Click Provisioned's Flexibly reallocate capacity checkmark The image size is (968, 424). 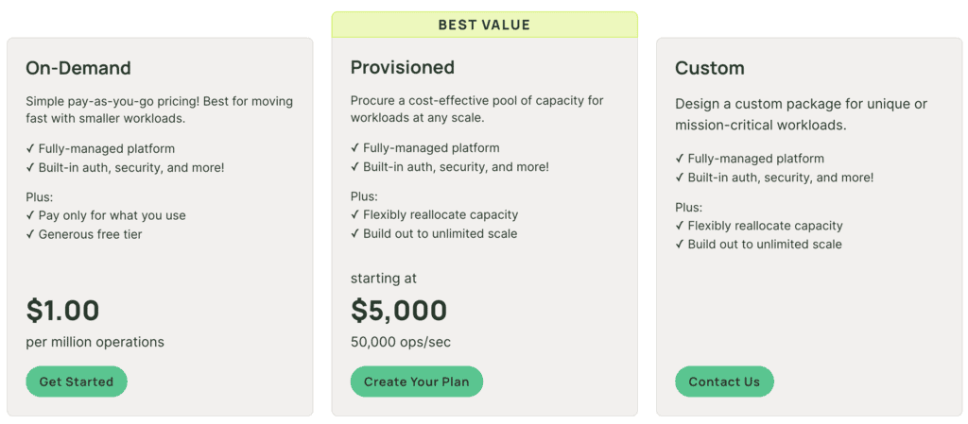pos(355,215)
